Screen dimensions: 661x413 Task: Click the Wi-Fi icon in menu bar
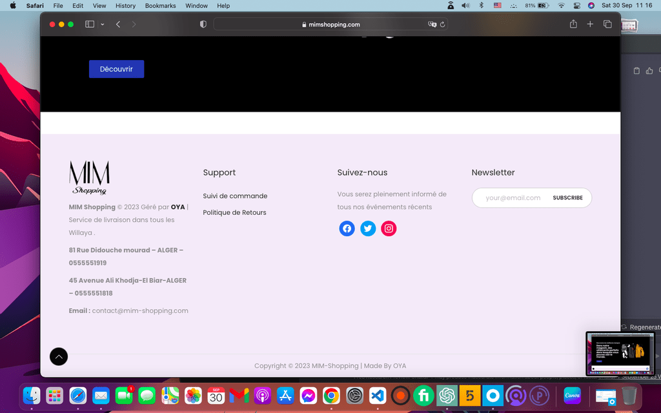tap(561, 5)
